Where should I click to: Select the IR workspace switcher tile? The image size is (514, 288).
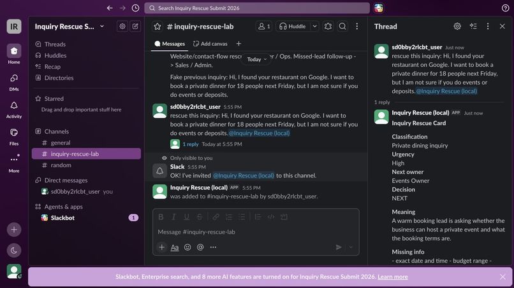pyautogui.click(x=14, y=27)
